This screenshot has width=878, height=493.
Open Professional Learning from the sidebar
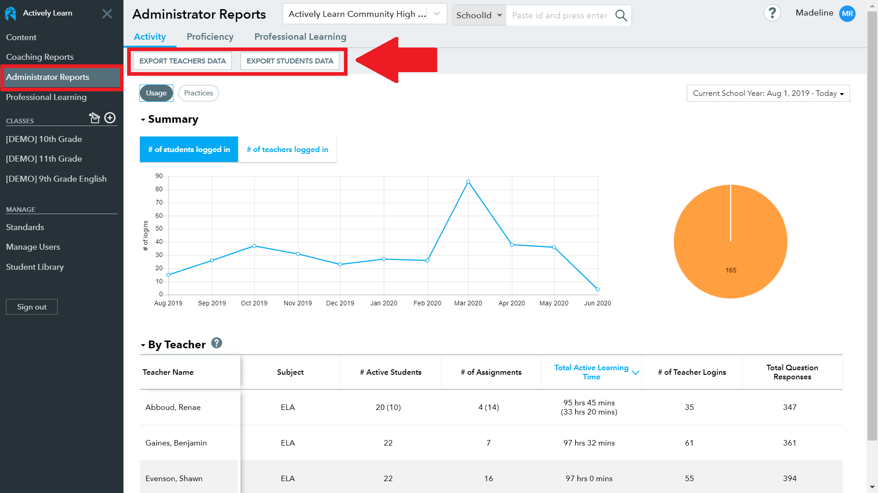coord(46,97)
